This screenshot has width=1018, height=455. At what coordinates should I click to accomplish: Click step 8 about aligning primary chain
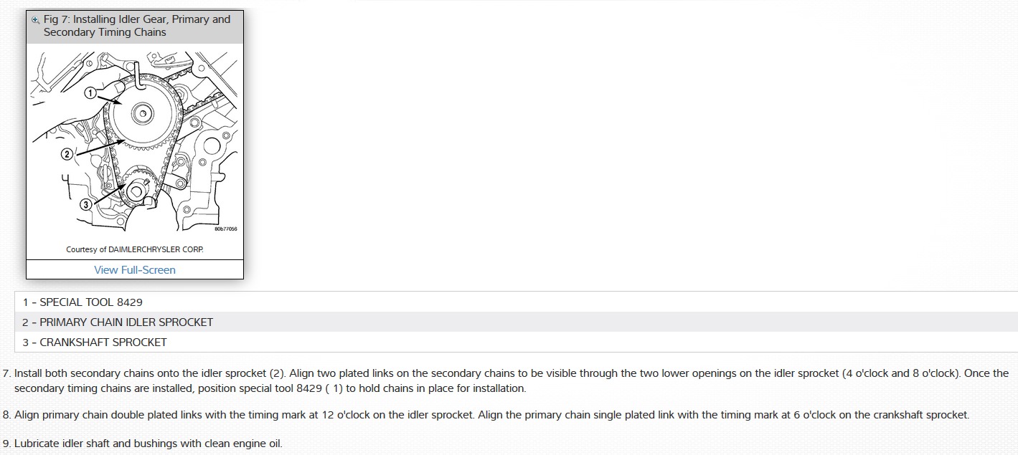(488, 415)
